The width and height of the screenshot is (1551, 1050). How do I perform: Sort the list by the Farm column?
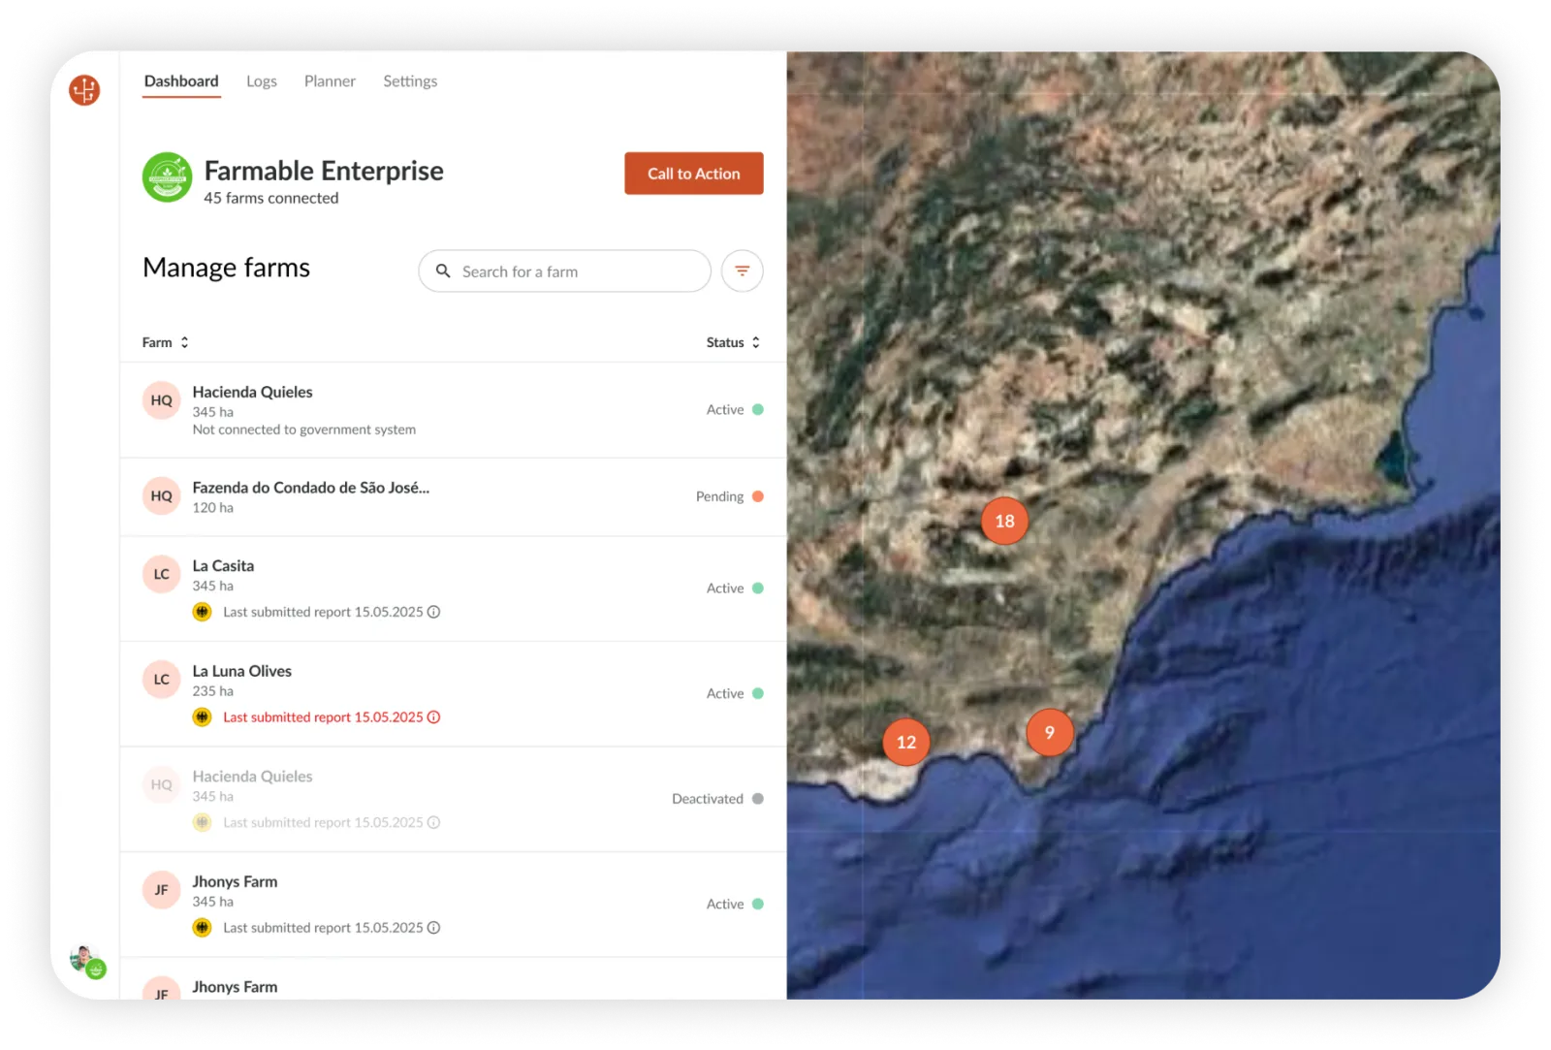[x=166, y=343]
